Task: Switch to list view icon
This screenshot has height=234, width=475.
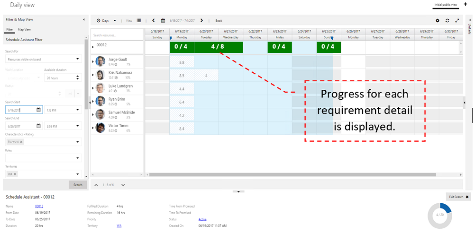Action: pyautogui.click(x=139, y=21)
